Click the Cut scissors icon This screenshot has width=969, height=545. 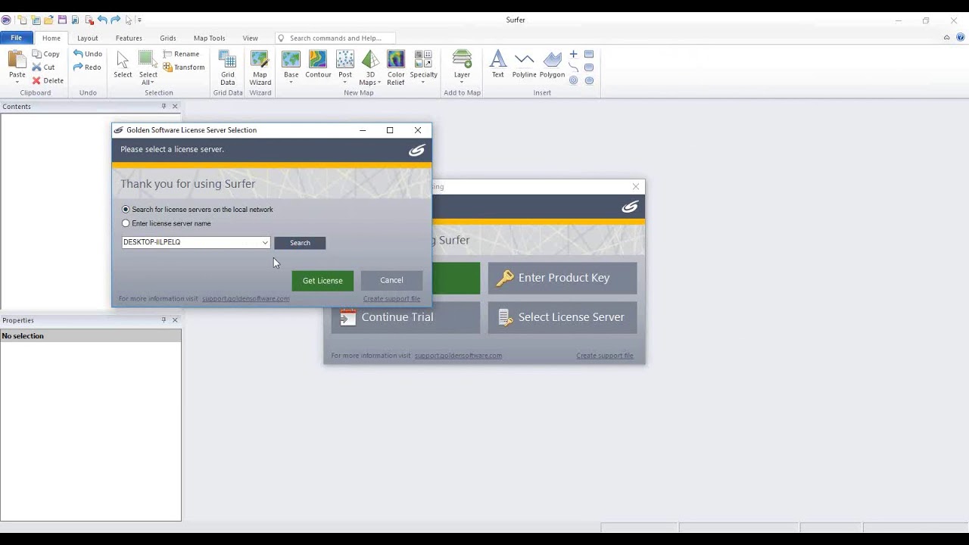click(36, 67)
